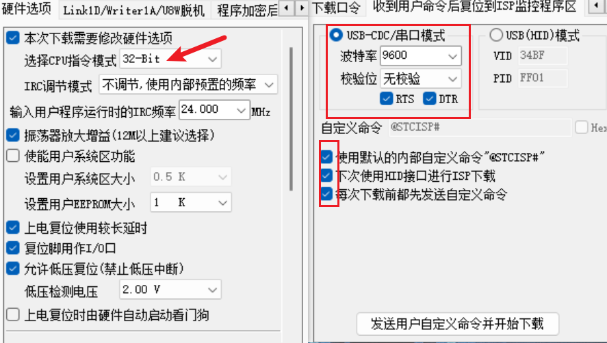Click 发送用户自定义命令并开始下载 button

tap(458, 324)
